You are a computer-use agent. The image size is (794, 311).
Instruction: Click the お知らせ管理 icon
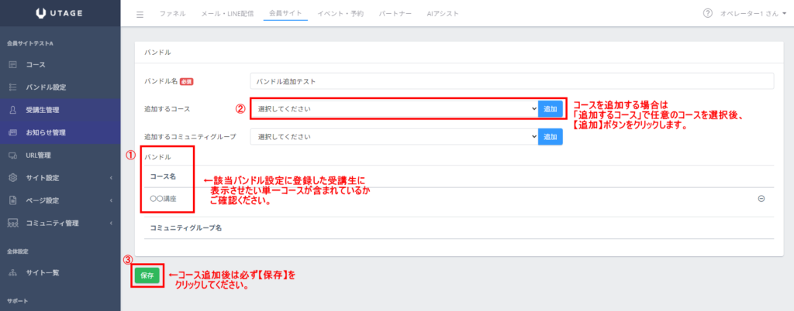pyautogui.click(x=13, y=132)
